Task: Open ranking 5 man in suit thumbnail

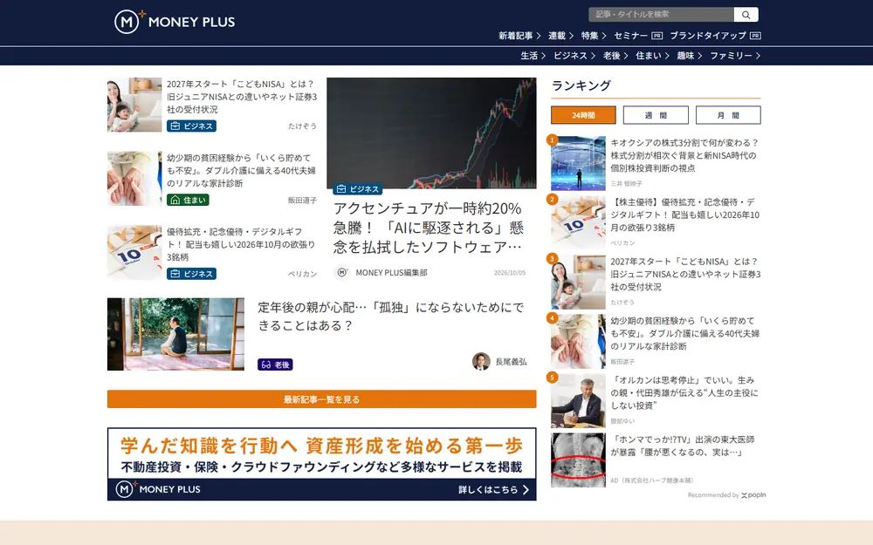Action: (579, 401)
